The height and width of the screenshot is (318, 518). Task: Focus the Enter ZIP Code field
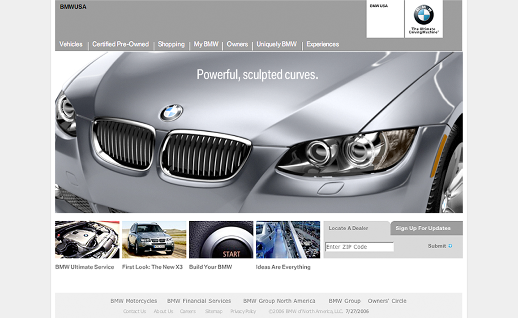click(x=359, y=247)
